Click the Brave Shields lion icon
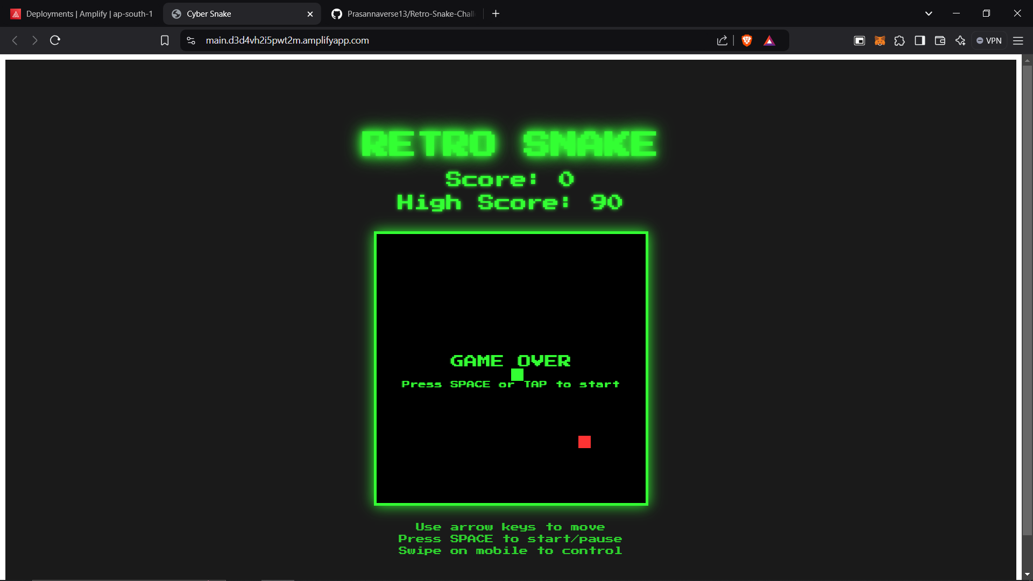This screenshot has width=1033, height=581. coord(747,40)
